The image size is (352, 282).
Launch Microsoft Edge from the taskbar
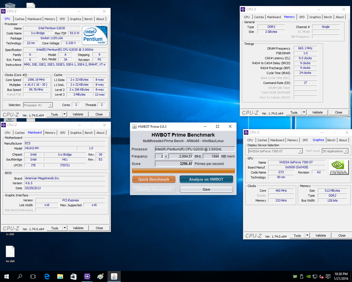pos(47,276)
